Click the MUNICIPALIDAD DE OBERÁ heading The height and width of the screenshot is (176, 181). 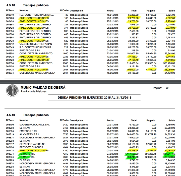(x=43, y=87)
